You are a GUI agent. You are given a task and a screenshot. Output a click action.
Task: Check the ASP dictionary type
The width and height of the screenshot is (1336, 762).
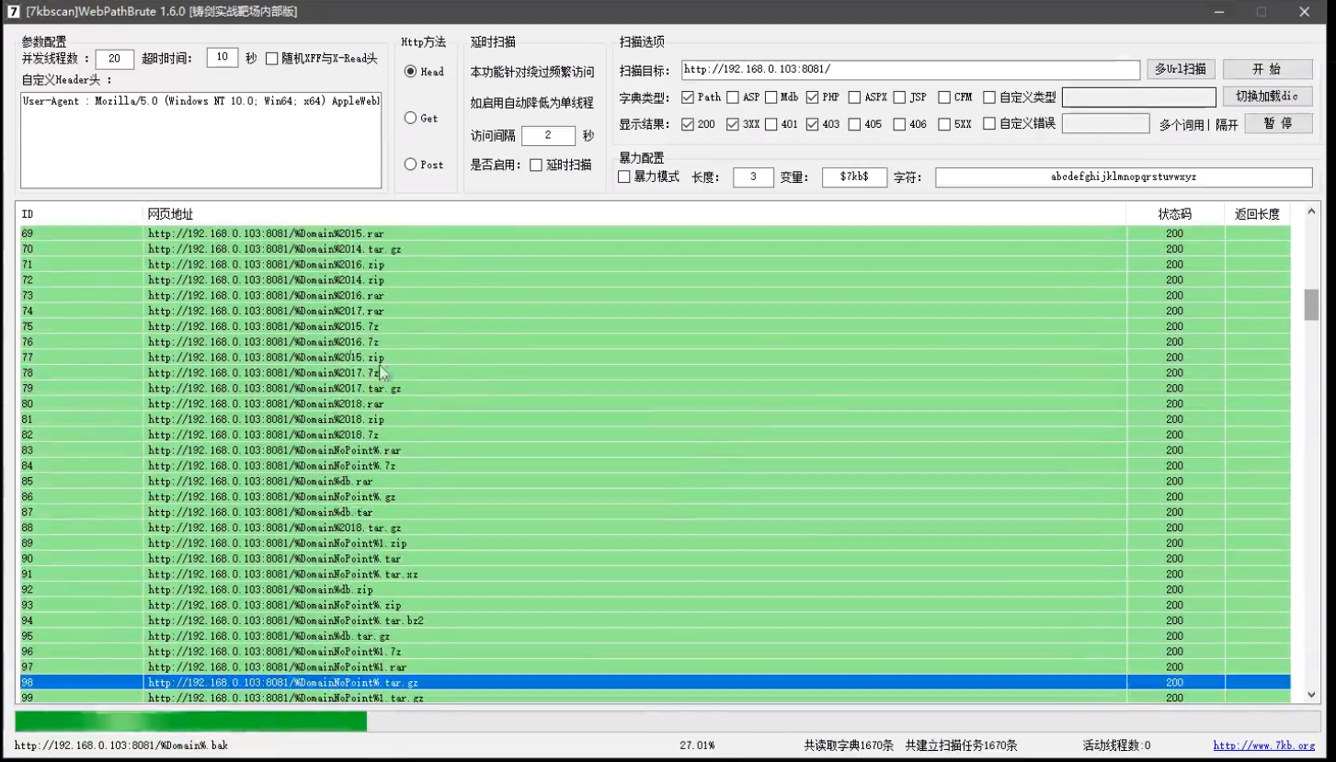coord(733,97)
